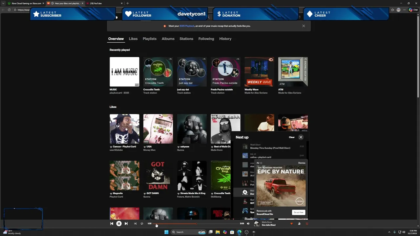Open the Windows Start menu

(x=166, y=232)
